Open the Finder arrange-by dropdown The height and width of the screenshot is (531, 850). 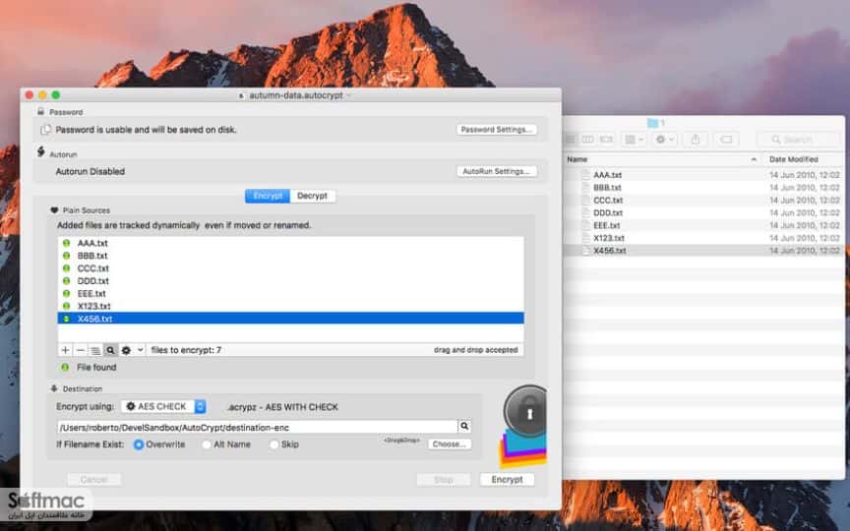[x=634, y=140]
